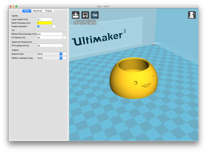Click the Fill Density input field

click(50, 38)
